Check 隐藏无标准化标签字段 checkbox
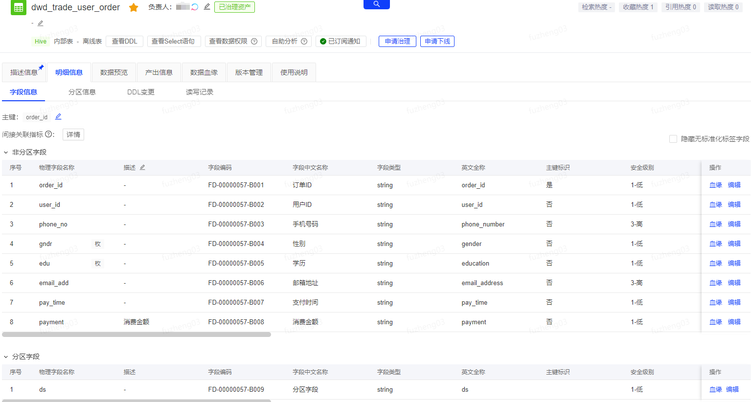The height and width of the screenshot is (402, 751). tap(673, 139)
